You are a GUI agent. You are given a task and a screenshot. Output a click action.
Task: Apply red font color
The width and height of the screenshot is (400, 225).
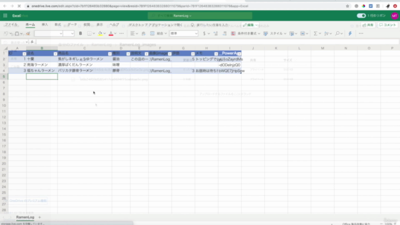(111, 33)
